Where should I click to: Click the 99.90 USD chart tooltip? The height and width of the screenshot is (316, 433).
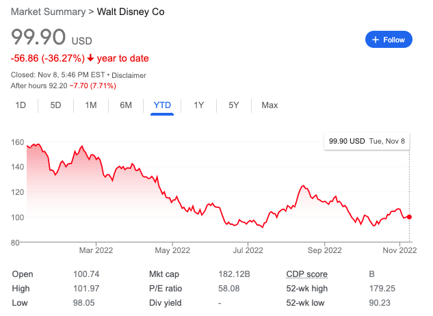(367, 141)
